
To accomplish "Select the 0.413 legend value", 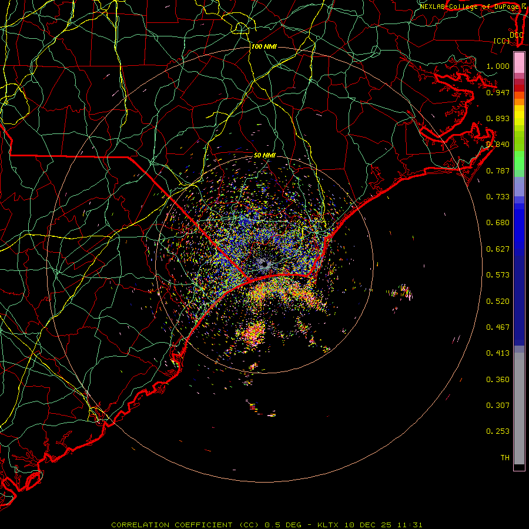I will pyautogui.click(x=498, y=353).
